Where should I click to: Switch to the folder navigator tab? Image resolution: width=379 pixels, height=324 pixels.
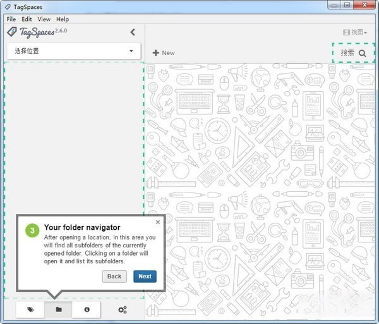coord(59,309)
